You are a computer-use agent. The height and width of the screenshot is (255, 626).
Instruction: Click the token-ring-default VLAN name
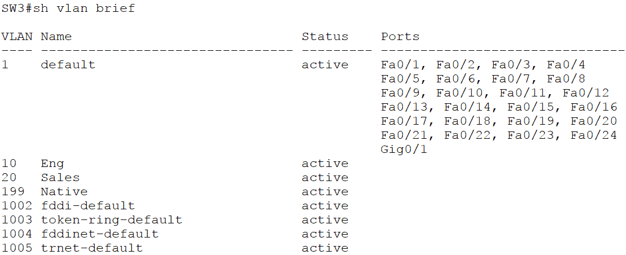111,220
